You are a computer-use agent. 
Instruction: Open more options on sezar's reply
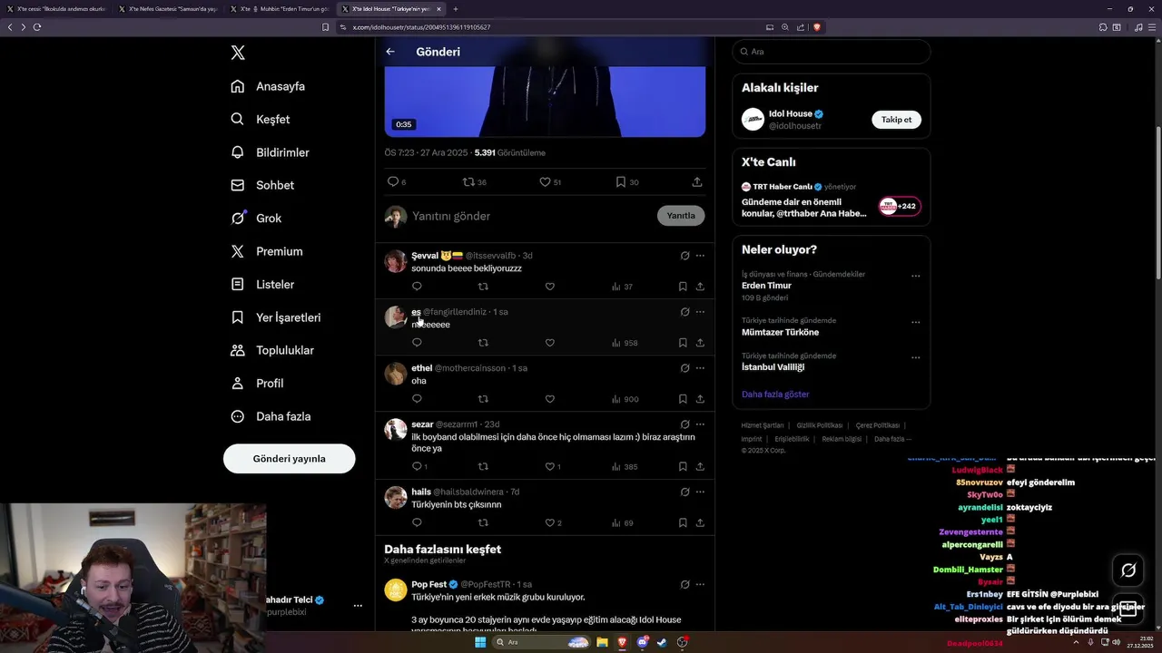(x=700, y=424)
